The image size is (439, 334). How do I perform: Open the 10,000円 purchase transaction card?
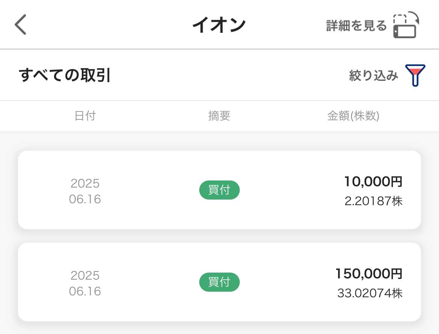219,190
